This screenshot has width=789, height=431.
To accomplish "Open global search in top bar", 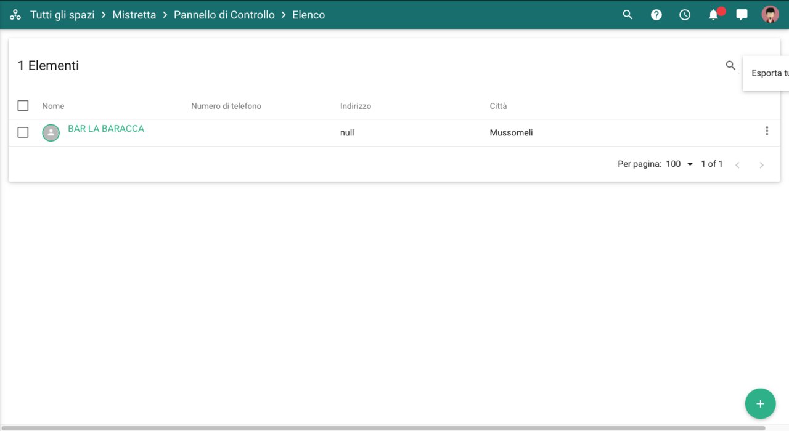I will click(x=628, y=15).
